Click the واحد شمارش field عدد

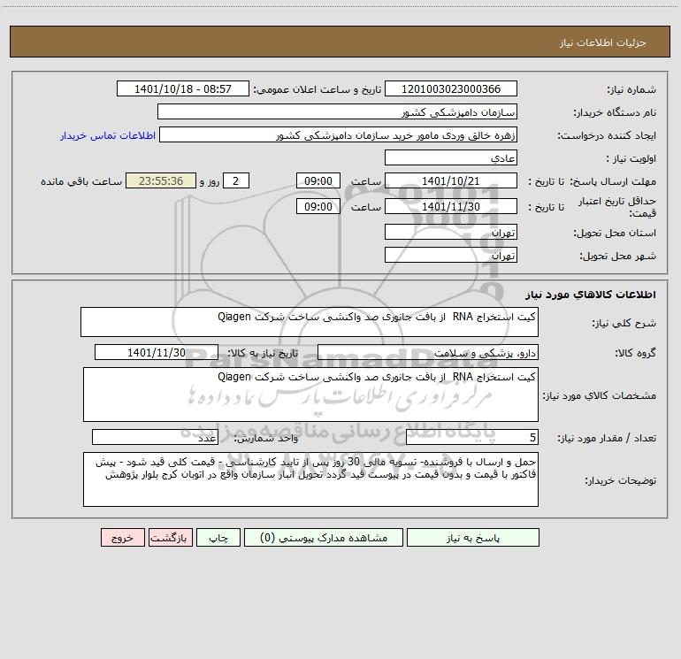(155, 437)
